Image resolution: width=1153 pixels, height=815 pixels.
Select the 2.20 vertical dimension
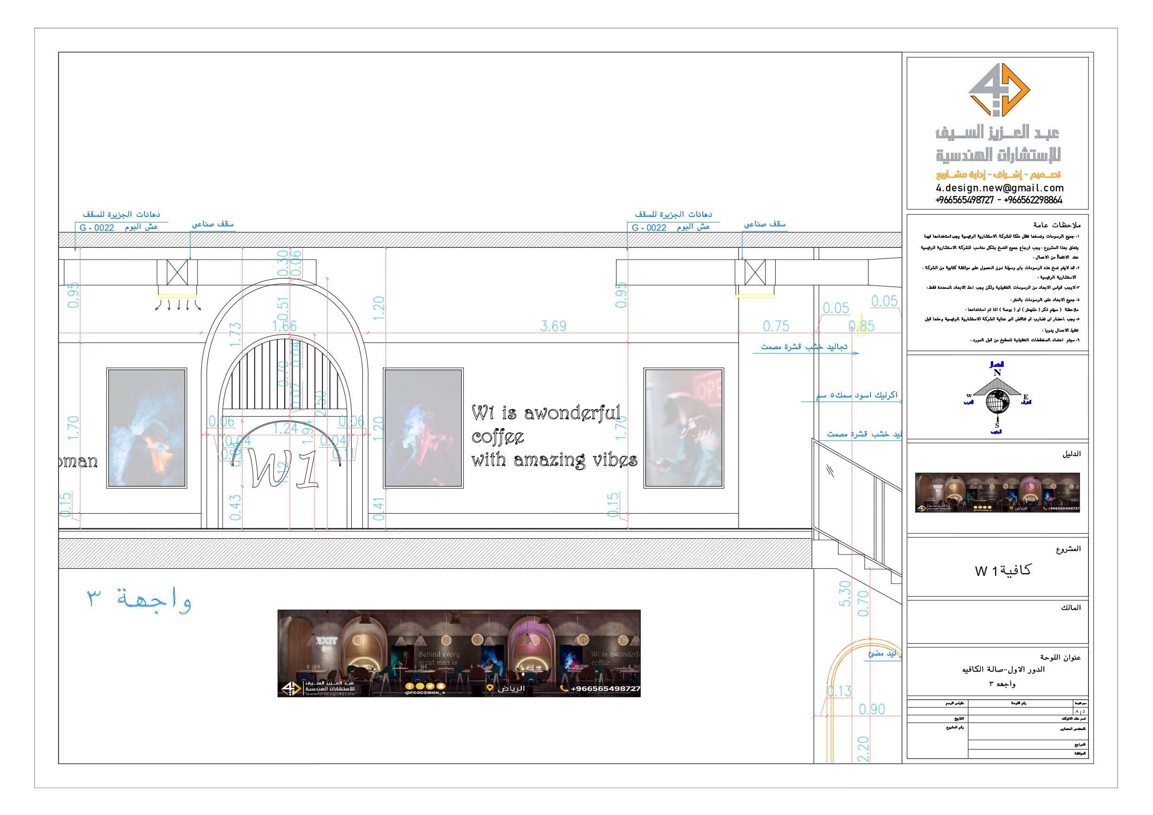[863, 749]
